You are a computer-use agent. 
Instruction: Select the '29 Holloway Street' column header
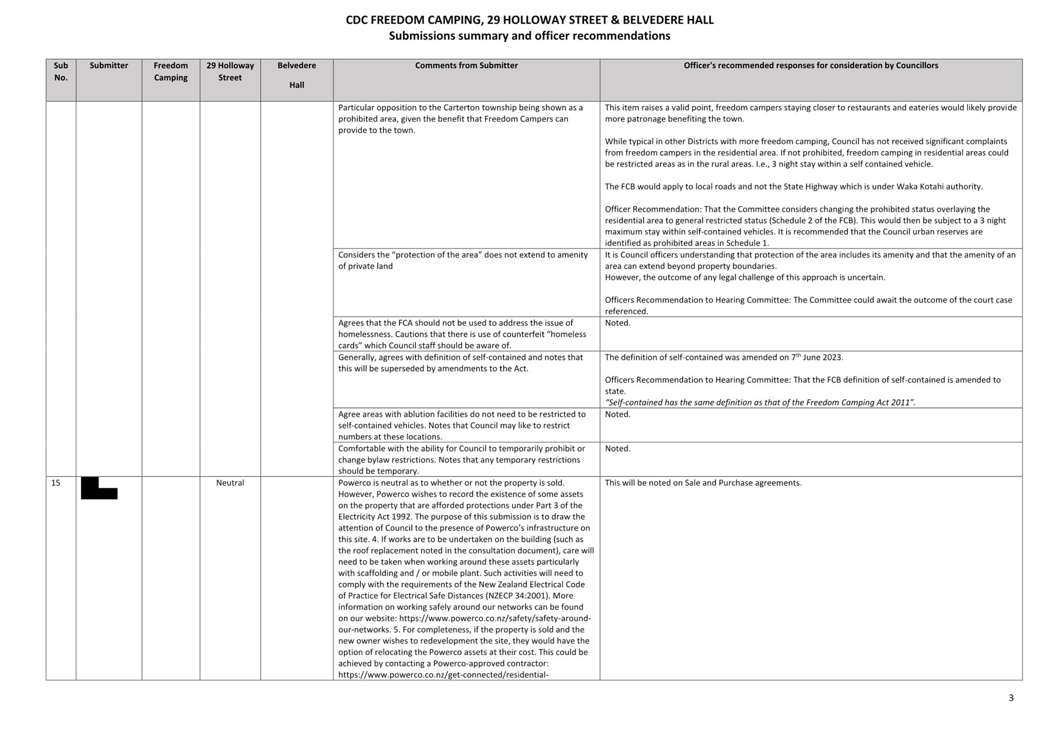[230, 71]
